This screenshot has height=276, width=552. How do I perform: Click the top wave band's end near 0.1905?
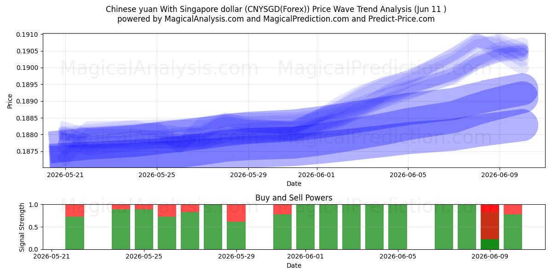521,51
